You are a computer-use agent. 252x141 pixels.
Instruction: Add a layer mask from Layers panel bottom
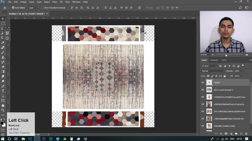point(226,134)
